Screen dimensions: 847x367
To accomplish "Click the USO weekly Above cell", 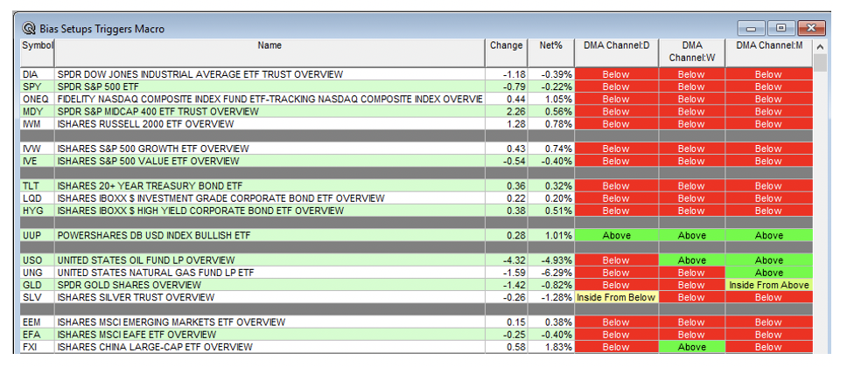I will pos(690,260).
